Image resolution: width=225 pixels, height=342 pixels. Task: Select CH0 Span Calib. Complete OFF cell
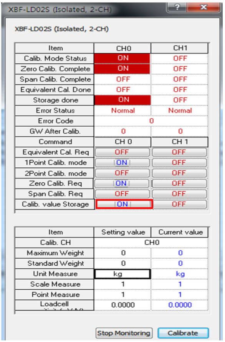click(x=122, y=79)
